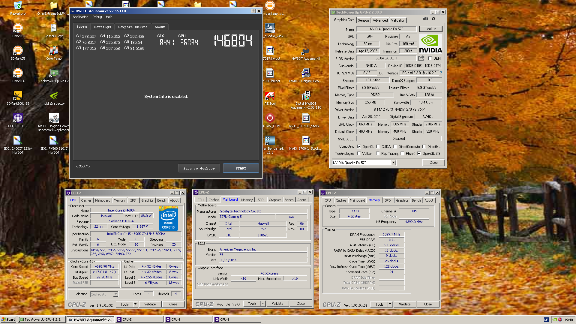
Task: Open 3D01 2400XT 22364 HWBOT file
Action: [x=18, y=145]
